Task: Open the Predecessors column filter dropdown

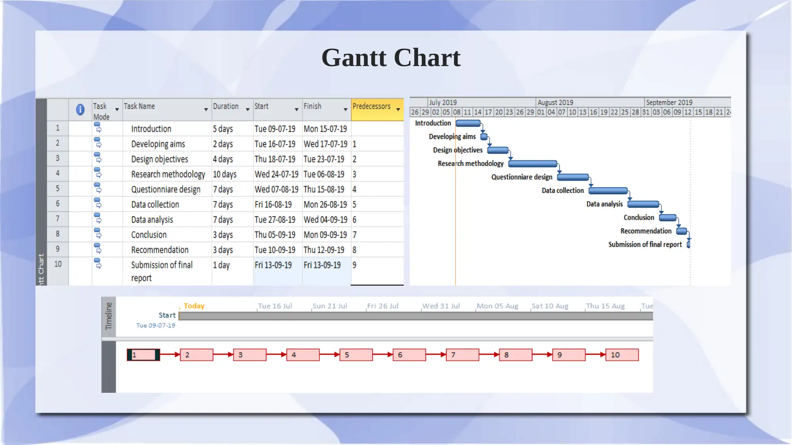Action: pyautogui.click(x=399, y=108)
